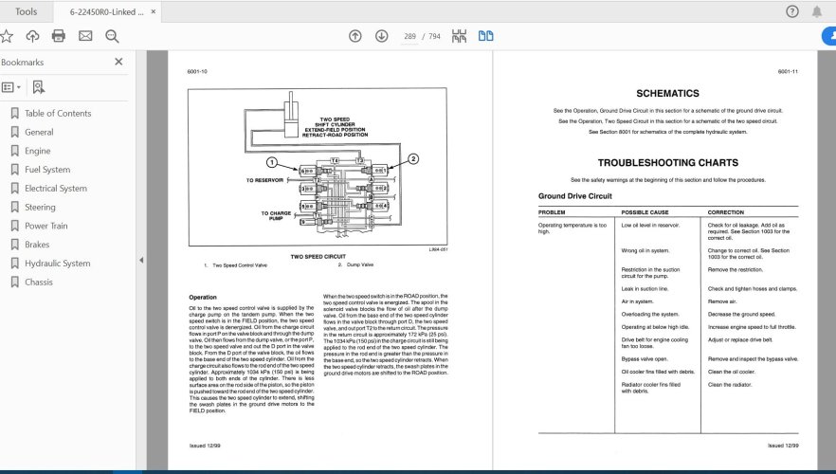Viewport: 836px width, 474px height.
Task: Open the page fit scrolling options icon
Action: [x=459, y=36]
